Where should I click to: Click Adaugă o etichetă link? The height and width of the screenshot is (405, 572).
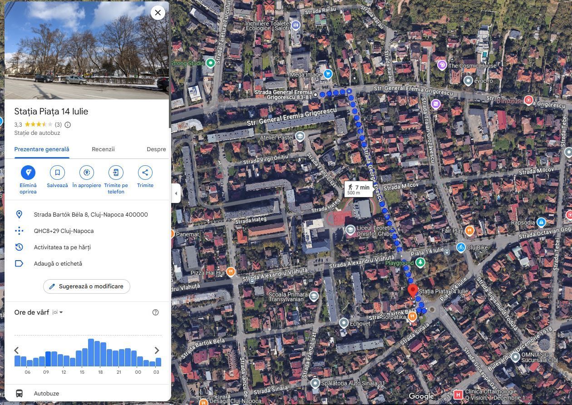point(58,264)
